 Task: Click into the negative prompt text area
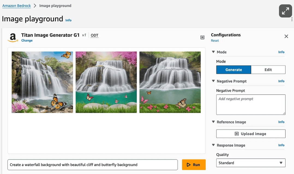pos(251,105)
